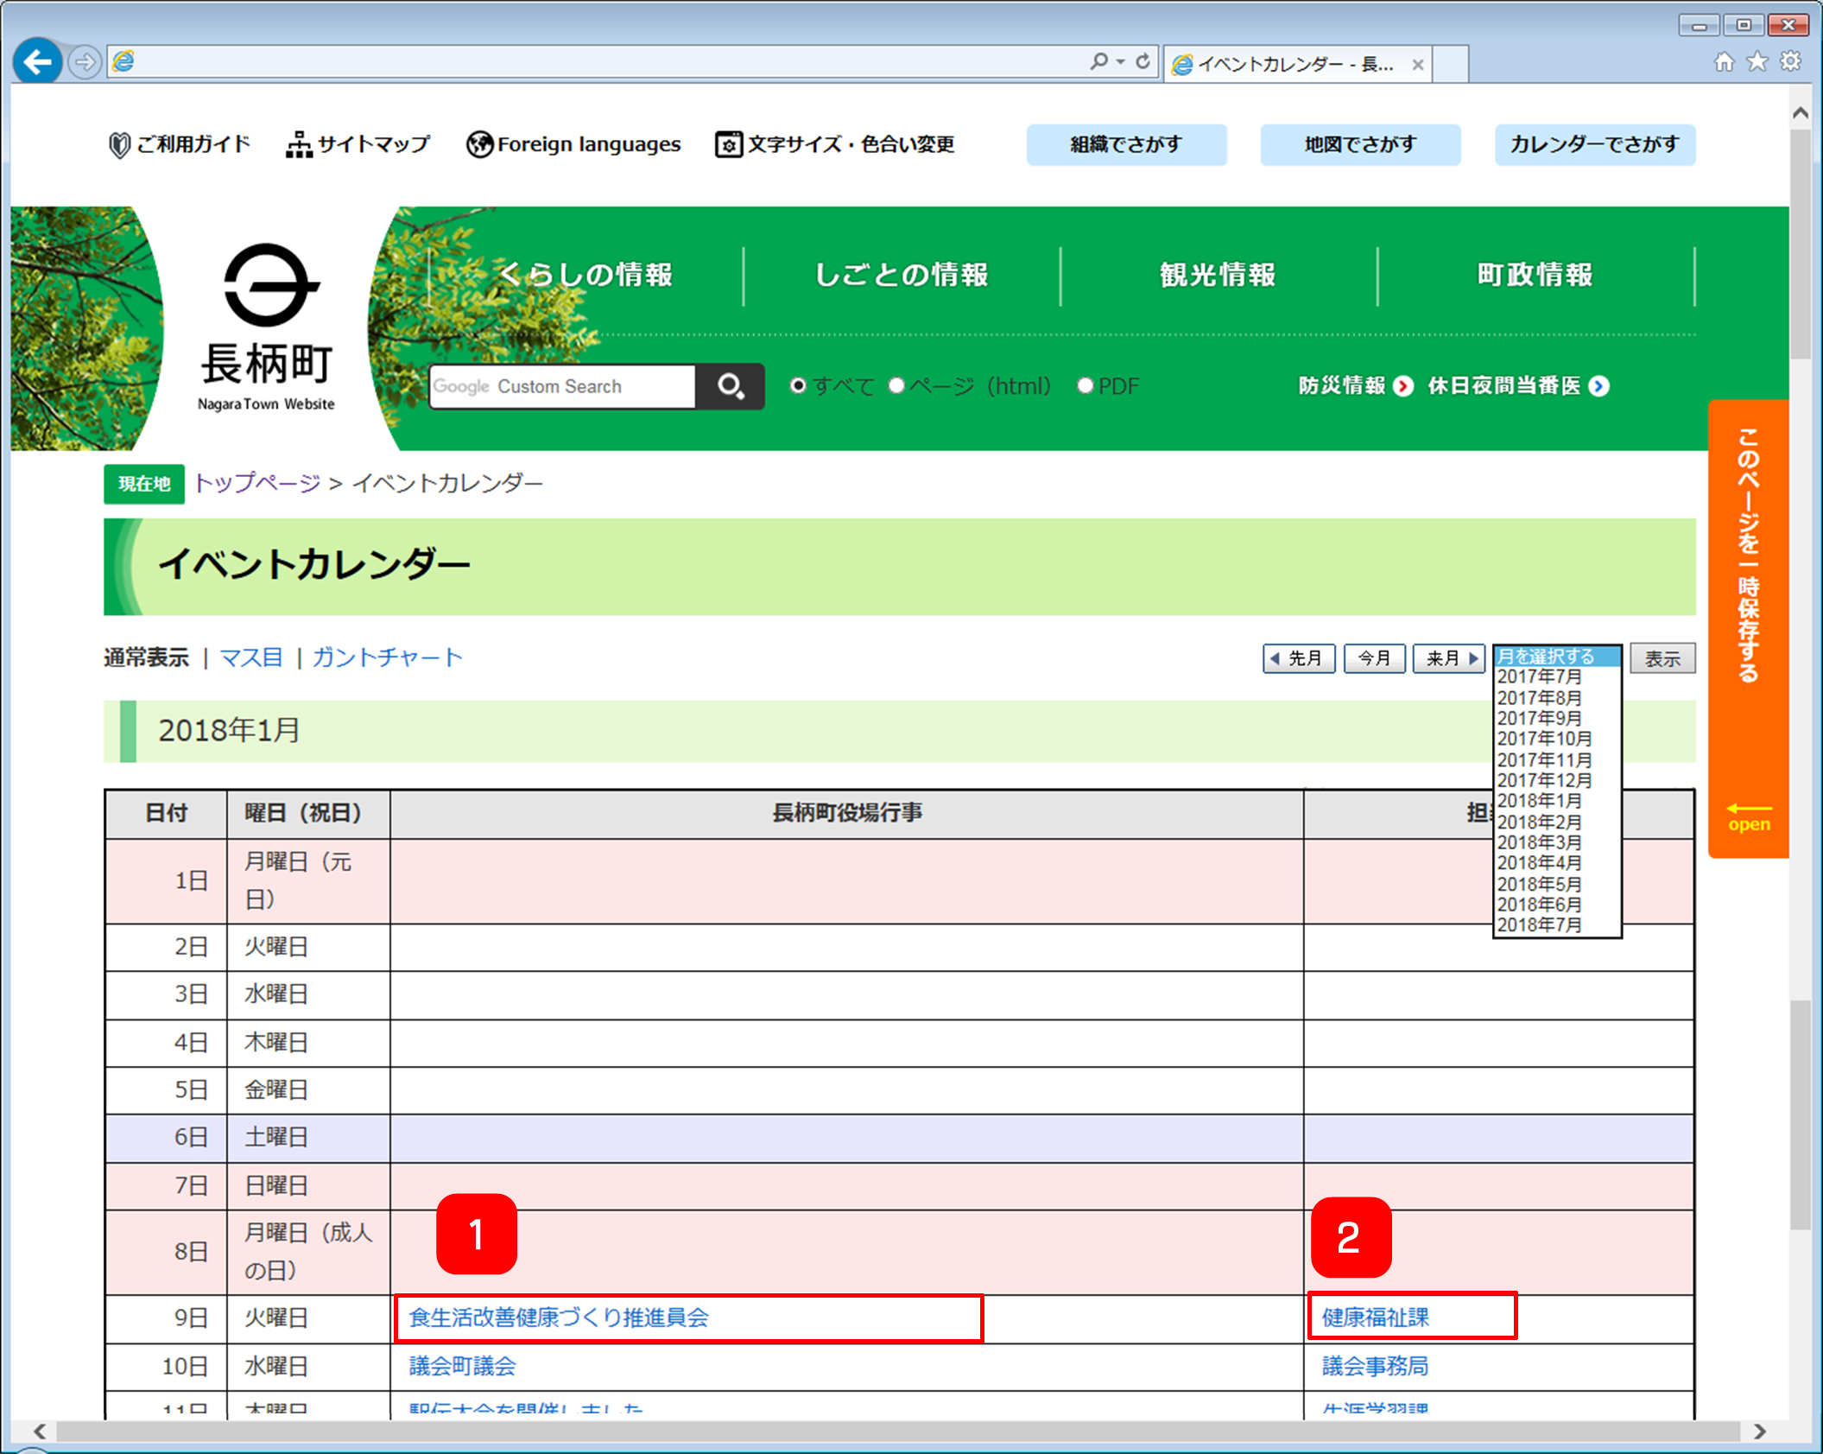Click the page refresh icon
This screenshot has width=1823, height=1454.
[x=1143, y=61]
